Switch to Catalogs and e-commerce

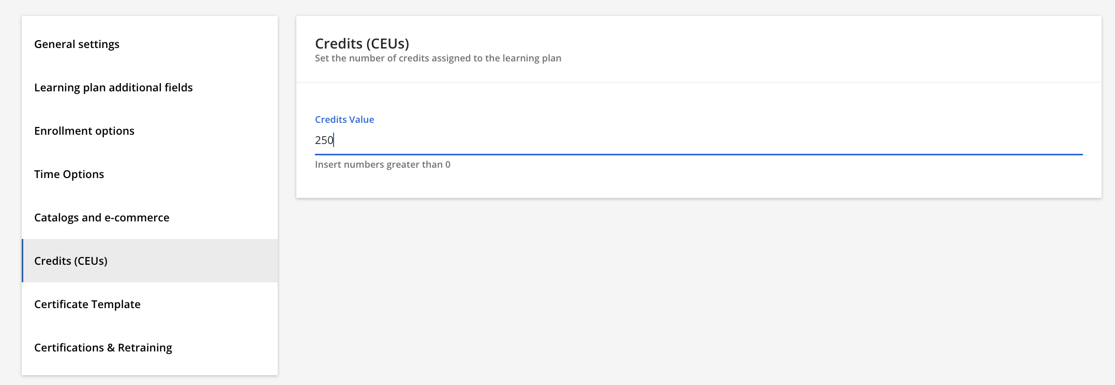point(149,218)
